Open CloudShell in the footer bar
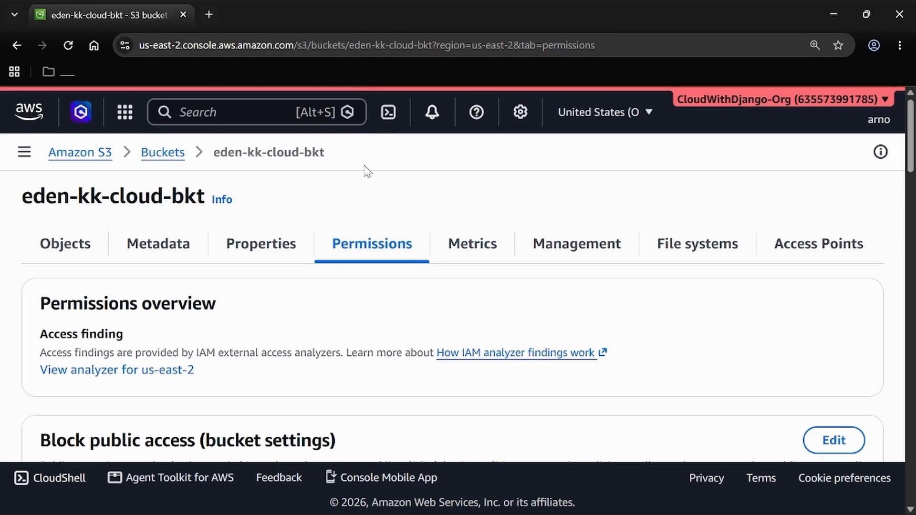This screenshot has width=916, height=515. coord(50,478)
